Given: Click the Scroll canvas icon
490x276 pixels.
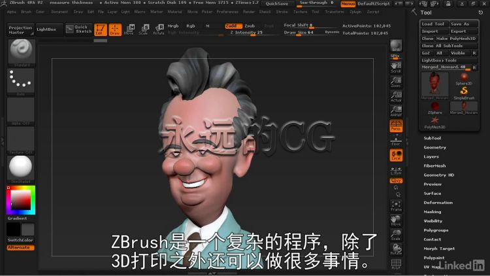Looking at the screenshot, I should coord(396,67).
